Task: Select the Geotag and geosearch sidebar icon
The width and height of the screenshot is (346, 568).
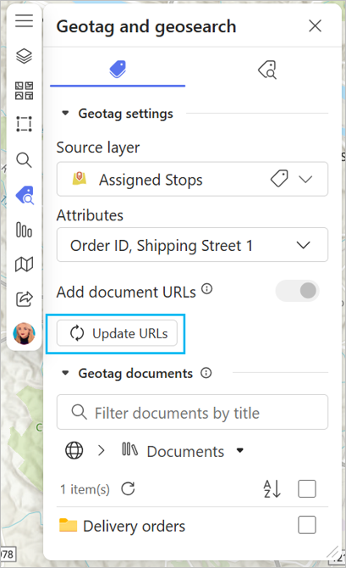Action: 25,195
